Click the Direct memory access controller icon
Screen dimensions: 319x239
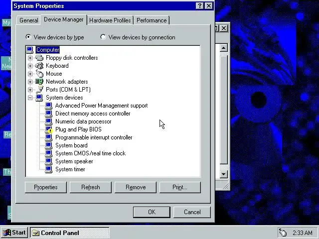coord(49,114)
